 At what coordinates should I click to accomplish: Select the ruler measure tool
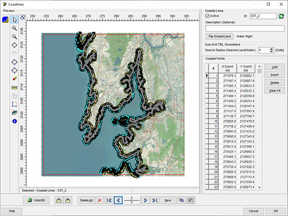(x=14, y=88)
